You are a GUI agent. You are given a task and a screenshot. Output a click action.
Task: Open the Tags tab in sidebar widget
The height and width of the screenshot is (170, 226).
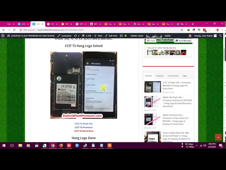pyautogui.click(x=184, y=76)
